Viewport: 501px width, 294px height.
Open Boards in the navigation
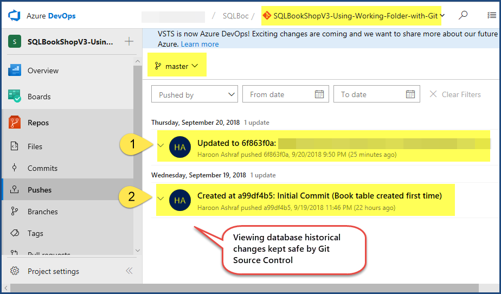39,97
